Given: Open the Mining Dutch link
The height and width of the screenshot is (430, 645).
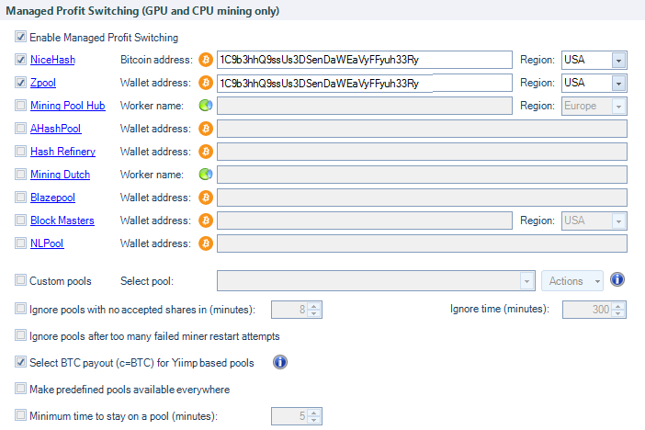Looking at the screenshot, I should (x=60, y=175).
